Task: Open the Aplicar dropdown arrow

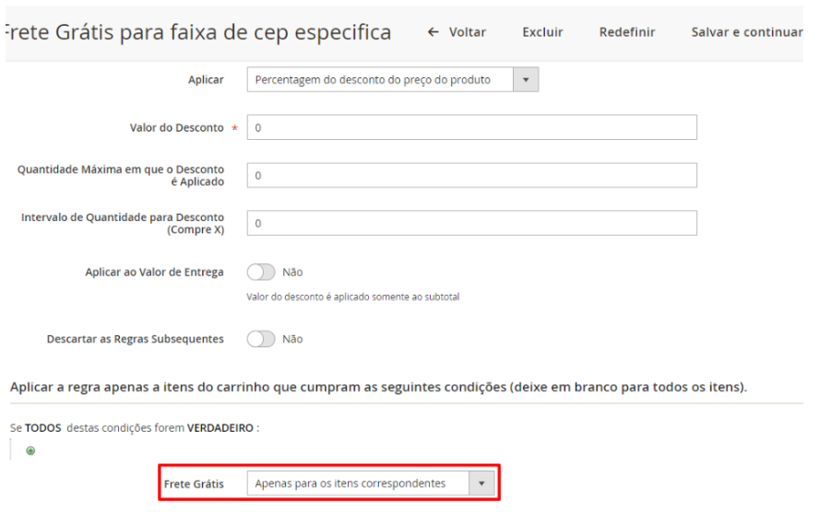Action: 525,80
